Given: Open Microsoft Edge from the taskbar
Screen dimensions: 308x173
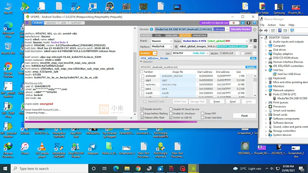Looking at the screenshot, I should [116, 168].
